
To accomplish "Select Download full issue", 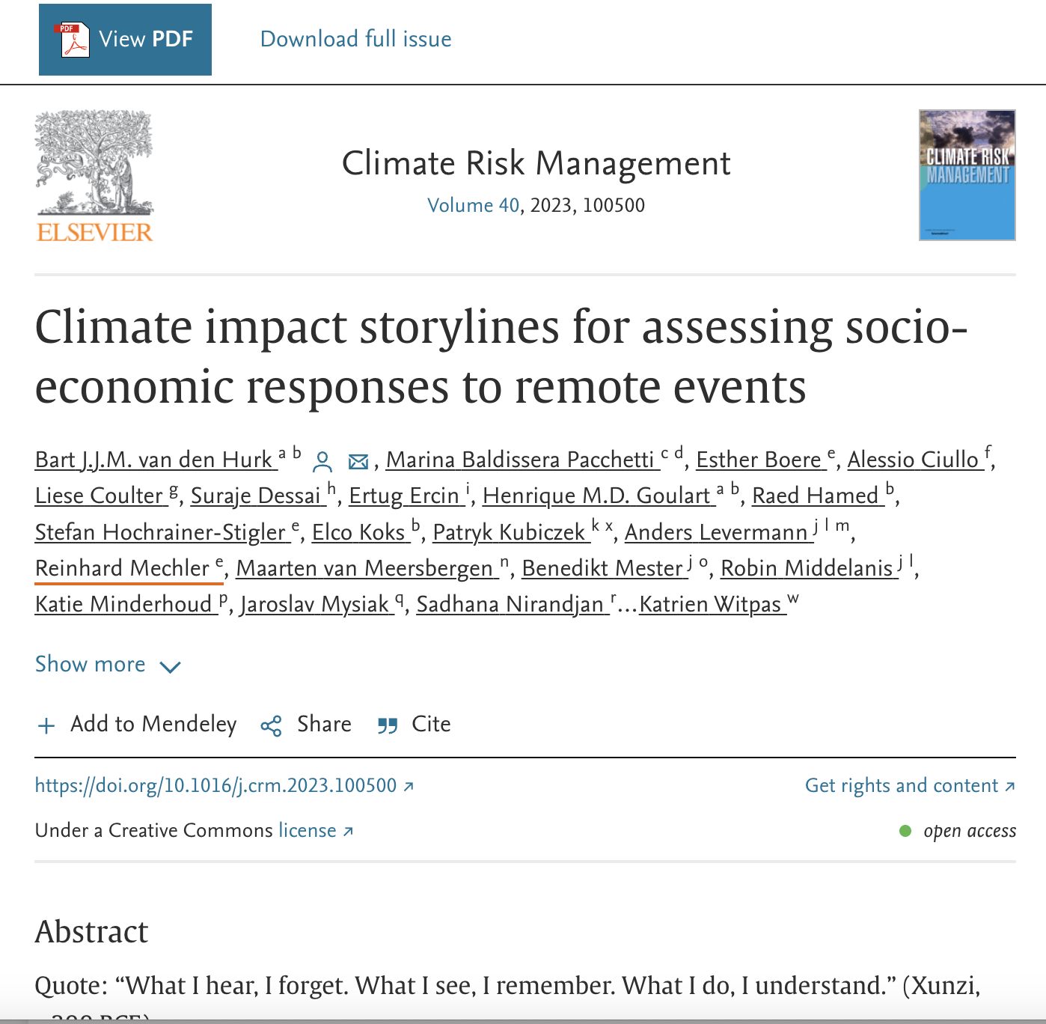I will pyautogui.click(x=355, y=38).
